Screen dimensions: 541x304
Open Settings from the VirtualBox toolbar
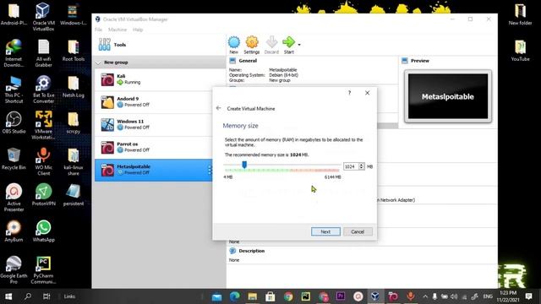(252, 45)
